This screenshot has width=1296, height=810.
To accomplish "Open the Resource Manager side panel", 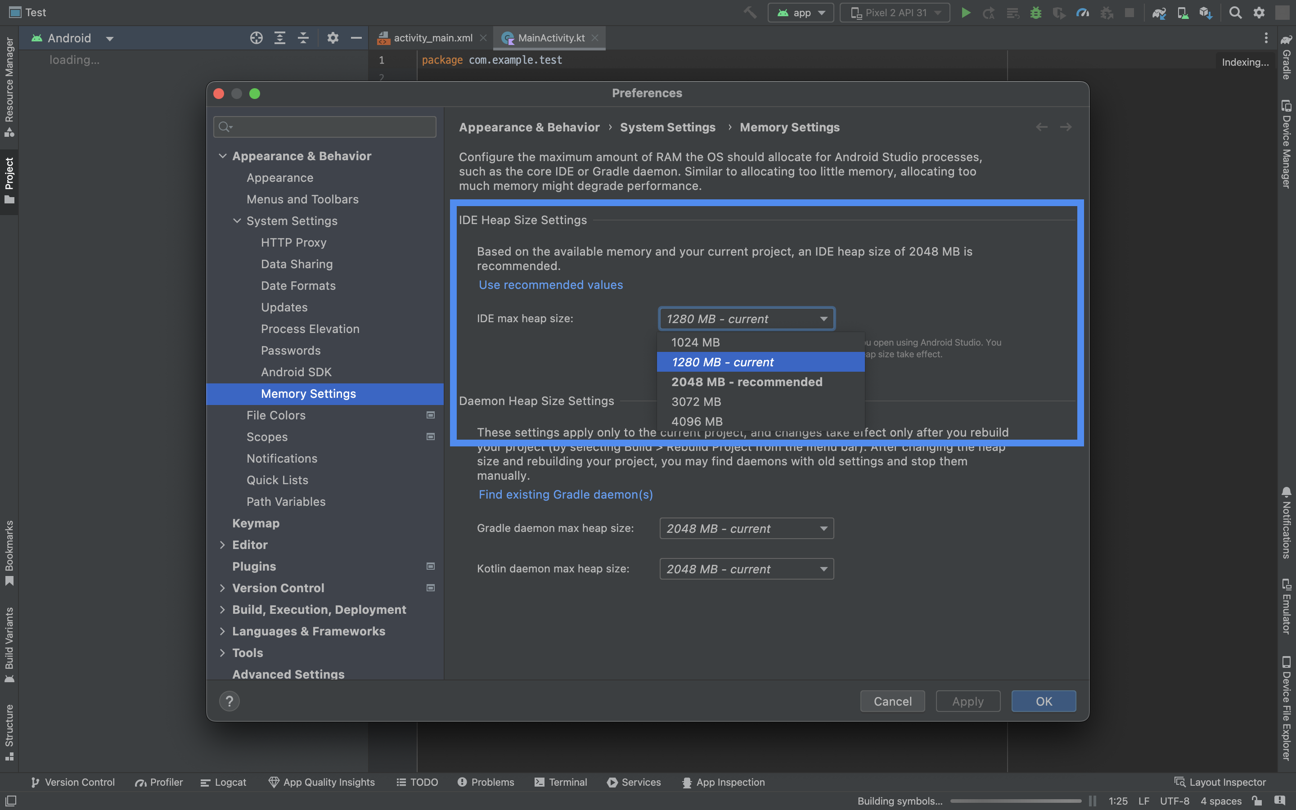I will point(9,86).
